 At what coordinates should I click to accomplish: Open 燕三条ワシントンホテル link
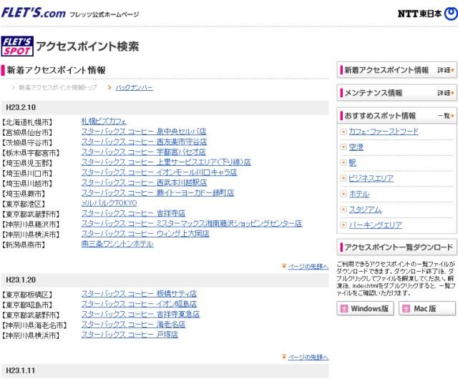tap(117, 244)
